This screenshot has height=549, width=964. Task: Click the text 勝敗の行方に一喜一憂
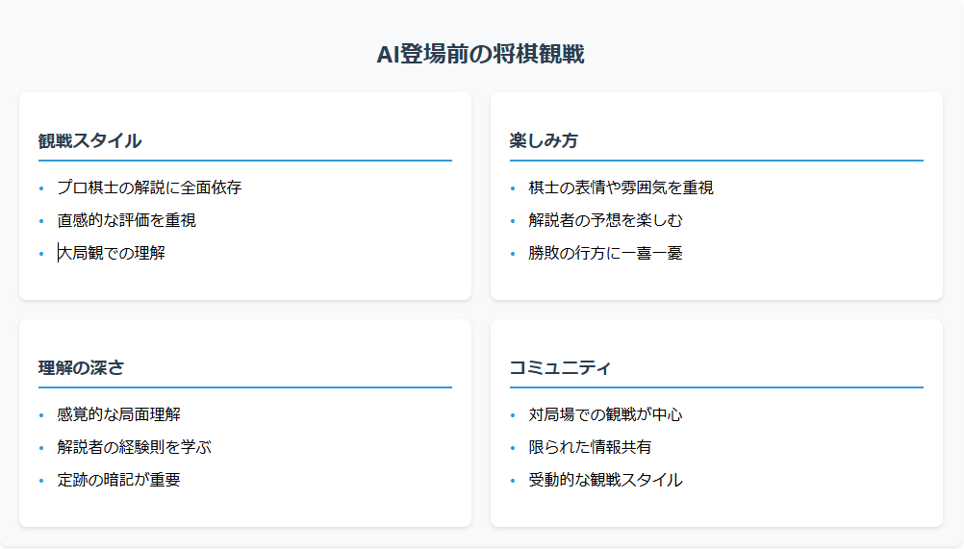pos(606,253)
